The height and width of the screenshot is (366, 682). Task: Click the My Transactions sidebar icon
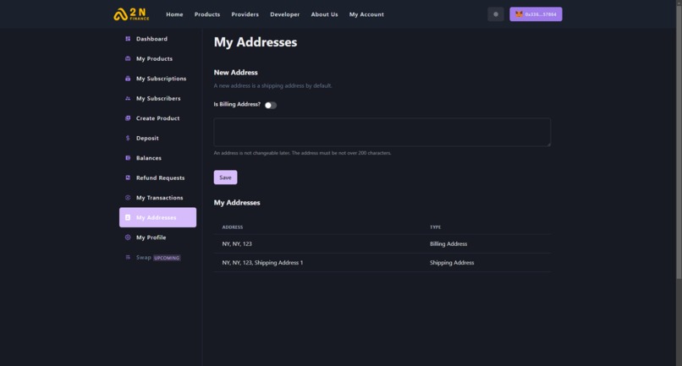pos(128,198)
